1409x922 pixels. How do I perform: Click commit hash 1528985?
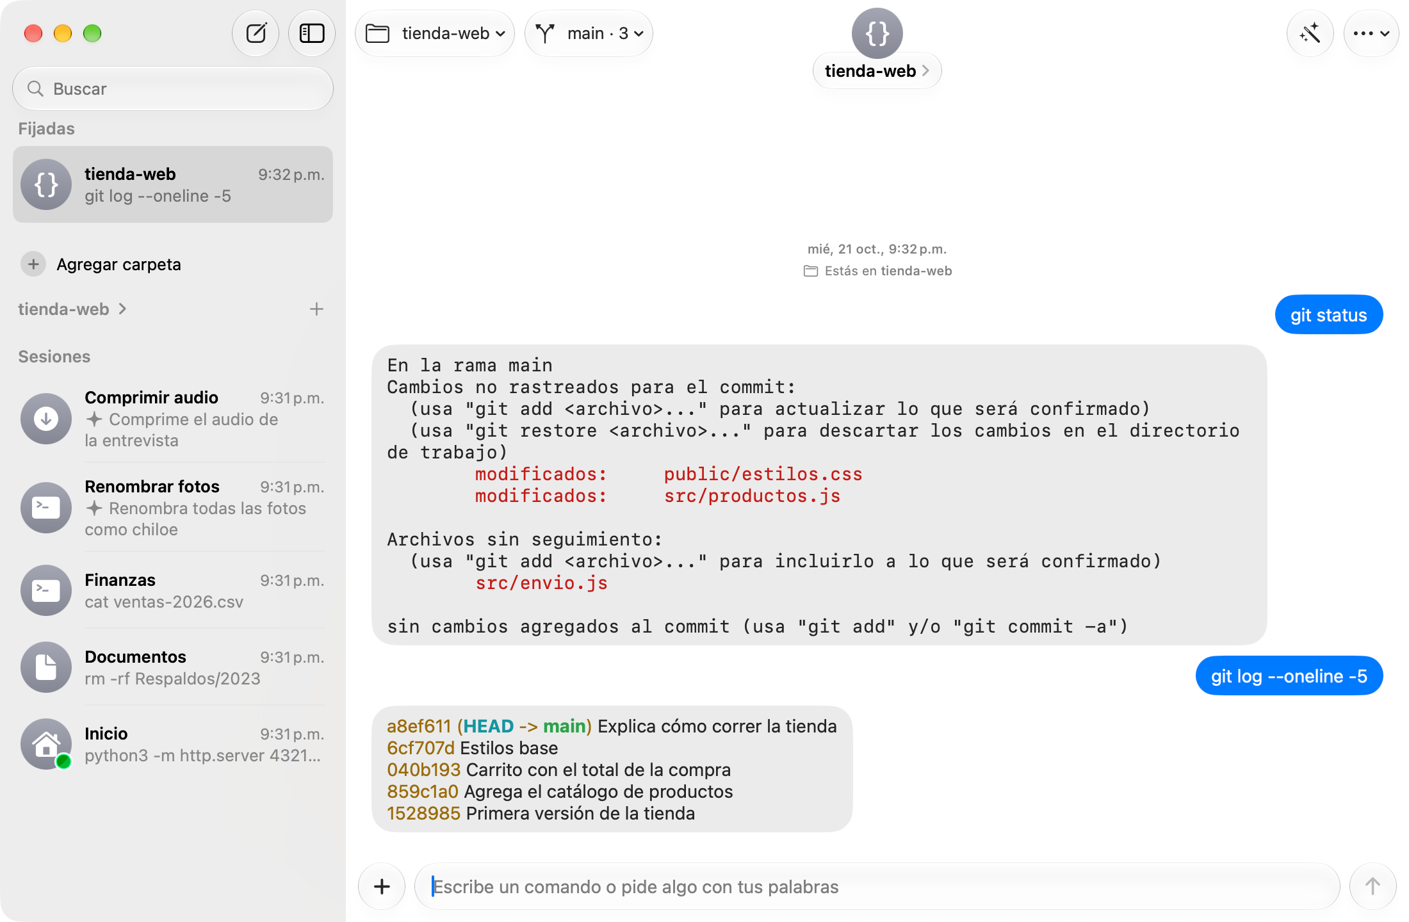coord(424,813)
